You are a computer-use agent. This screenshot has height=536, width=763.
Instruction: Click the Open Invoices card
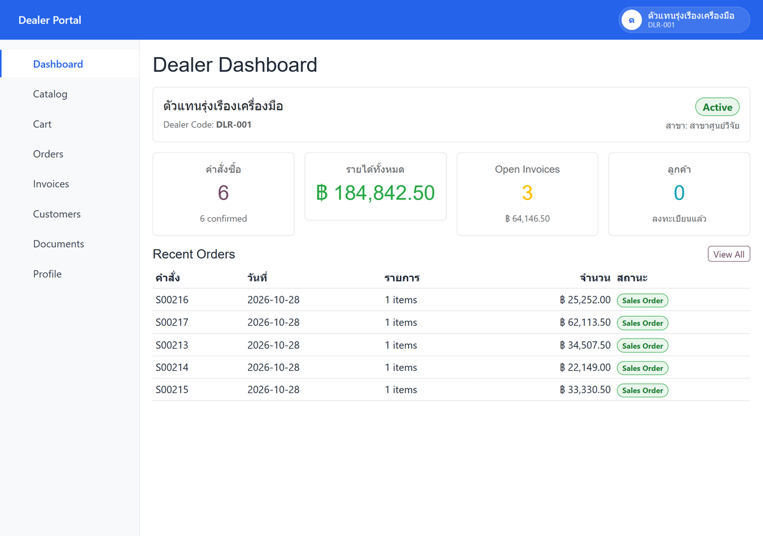point(527,194)
